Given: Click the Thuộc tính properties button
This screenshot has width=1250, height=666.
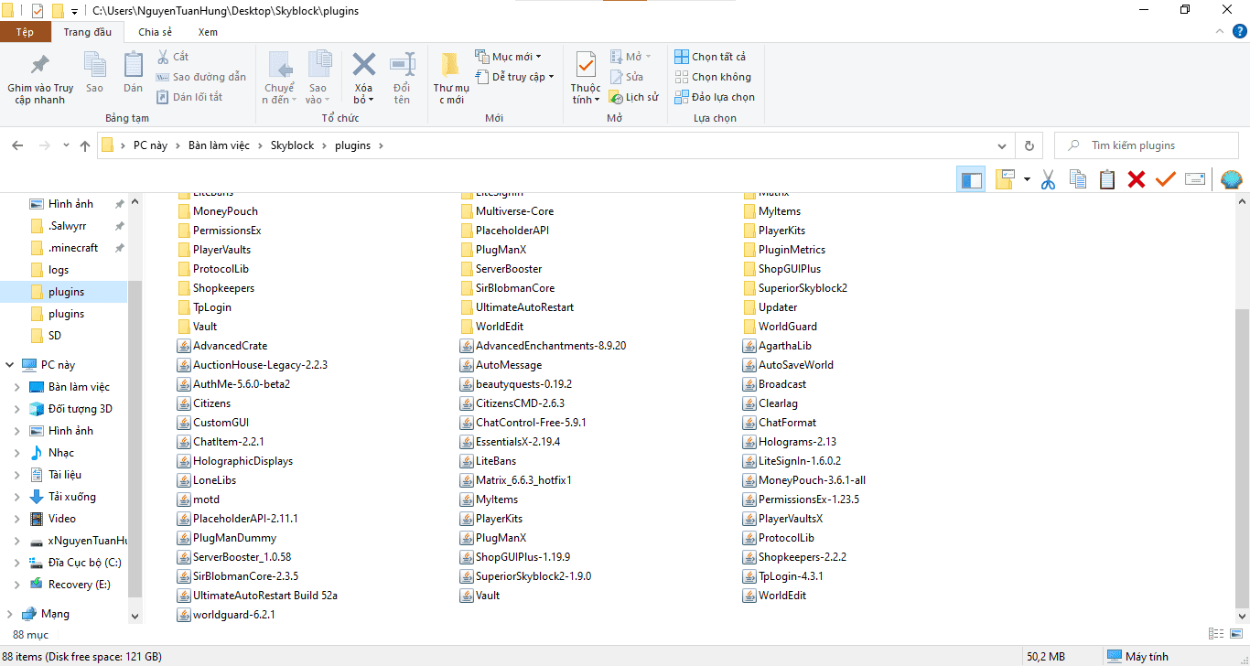Looking at the screenshot, I should [586, 78].
